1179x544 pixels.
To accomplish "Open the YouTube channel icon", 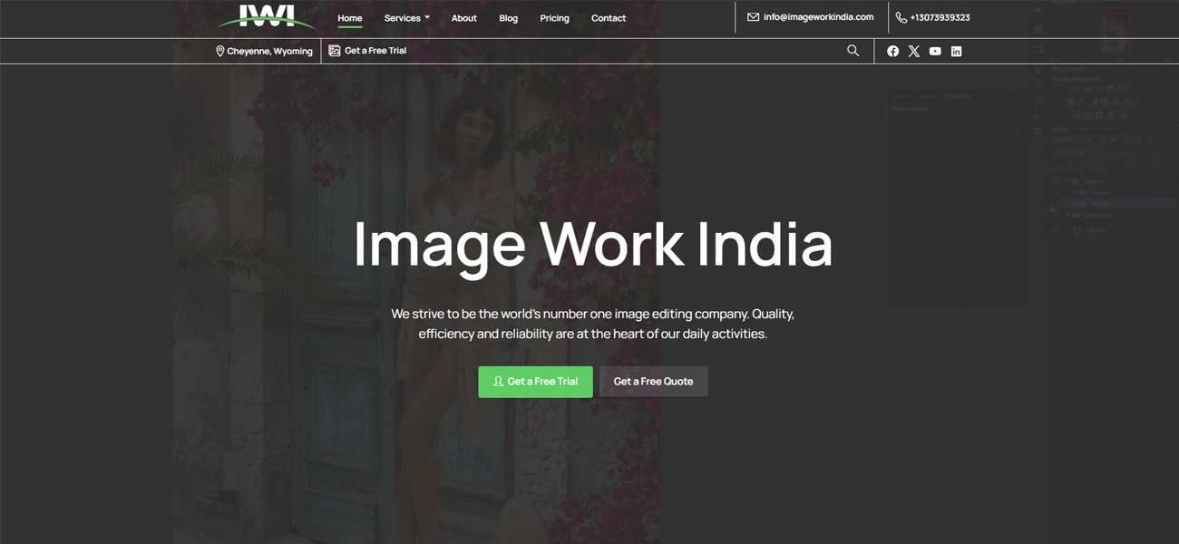I will click(x=934, y=51).
